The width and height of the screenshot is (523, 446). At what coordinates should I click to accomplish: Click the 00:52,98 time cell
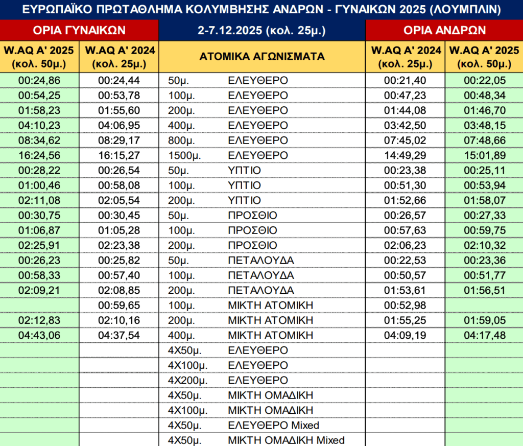405,306
